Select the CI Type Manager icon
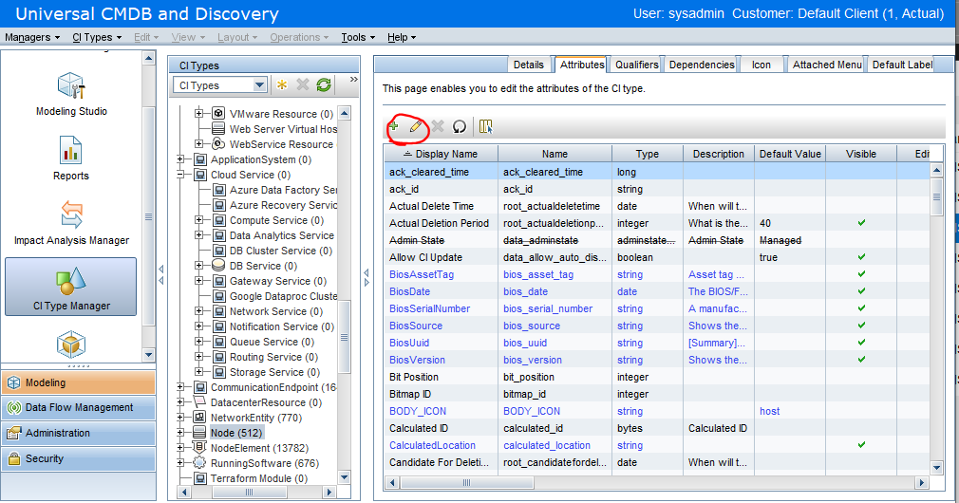 click(x=71, y=286)
